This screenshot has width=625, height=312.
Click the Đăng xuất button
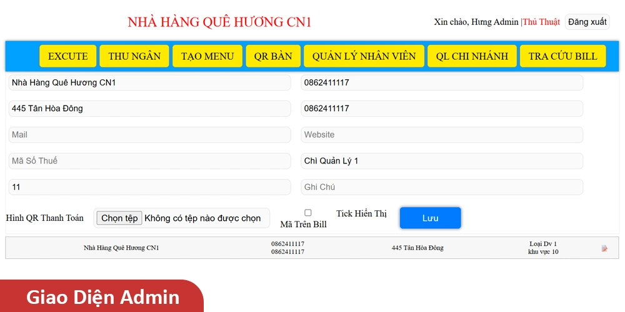(587, 22)
